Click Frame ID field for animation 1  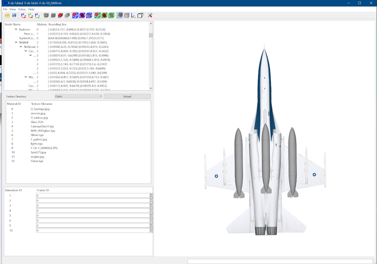[x=93, y=196]
